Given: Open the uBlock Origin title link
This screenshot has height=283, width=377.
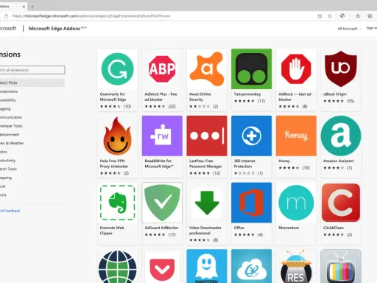Looking at the screenshot, I should (335, 94).
